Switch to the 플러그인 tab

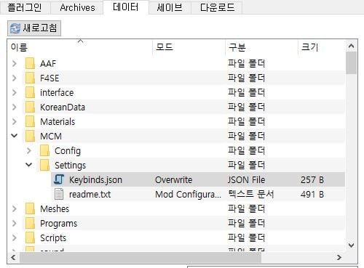(25, 7)
